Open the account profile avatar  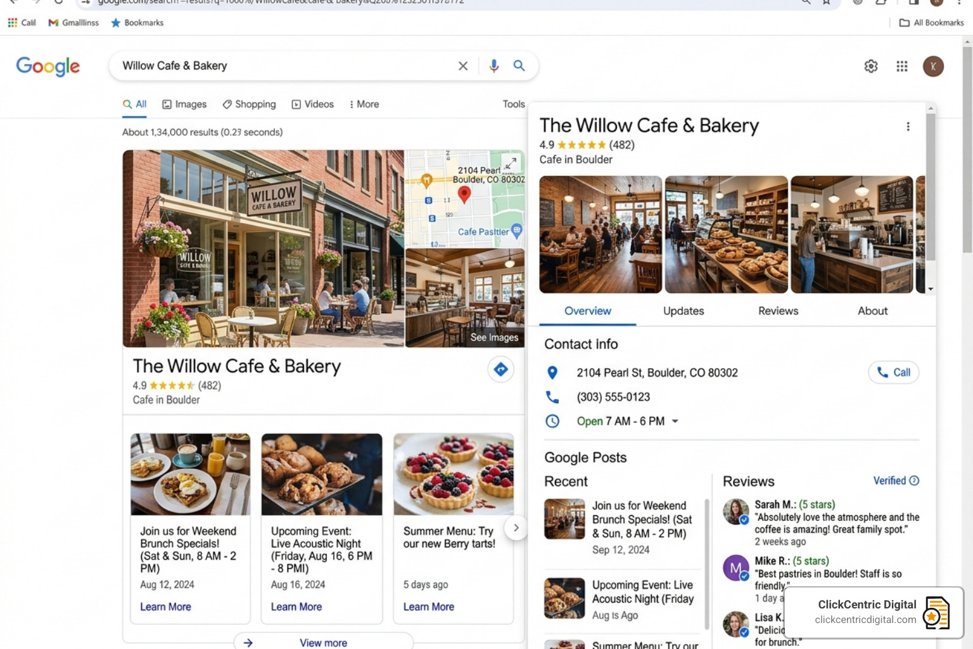click(933, 66)
